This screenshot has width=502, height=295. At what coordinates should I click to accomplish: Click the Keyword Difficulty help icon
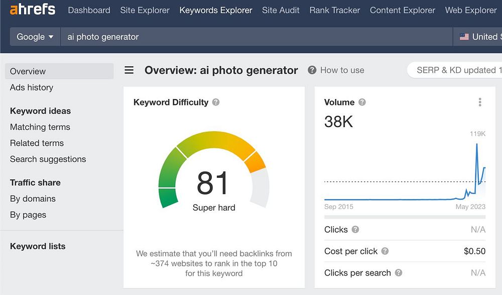click(x=216, y=102)
